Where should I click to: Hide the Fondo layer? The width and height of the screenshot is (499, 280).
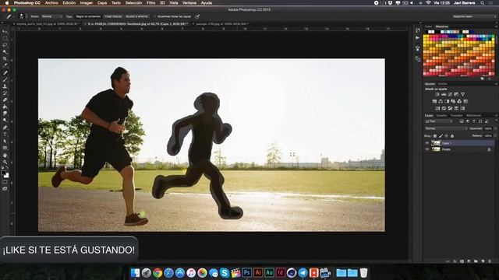[x=427, y=149]
